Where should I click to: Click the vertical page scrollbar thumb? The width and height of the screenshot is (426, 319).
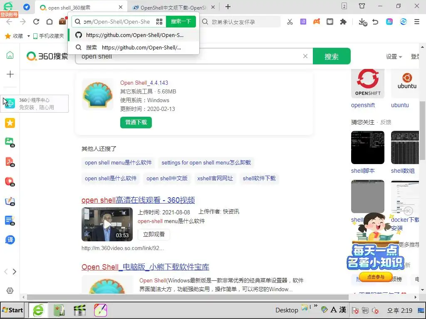tap(423, 131)
